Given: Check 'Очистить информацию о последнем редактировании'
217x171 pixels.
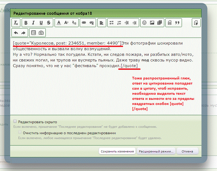Looking at the screenshot, I should [20, 132].
